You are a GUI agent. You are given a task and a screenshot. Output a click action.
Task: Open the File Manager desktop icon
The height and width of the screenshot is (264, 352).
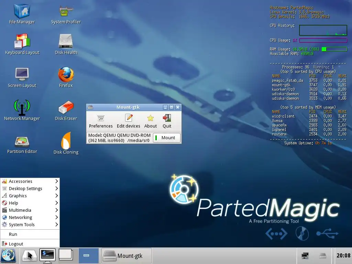point(22,14)
